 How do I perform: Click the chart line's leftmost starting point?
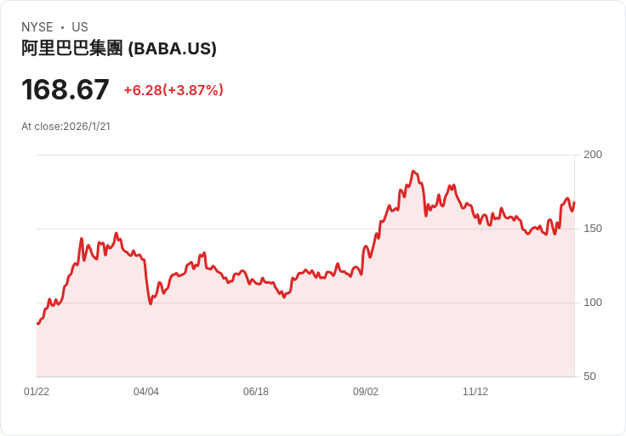pos(37,324)
